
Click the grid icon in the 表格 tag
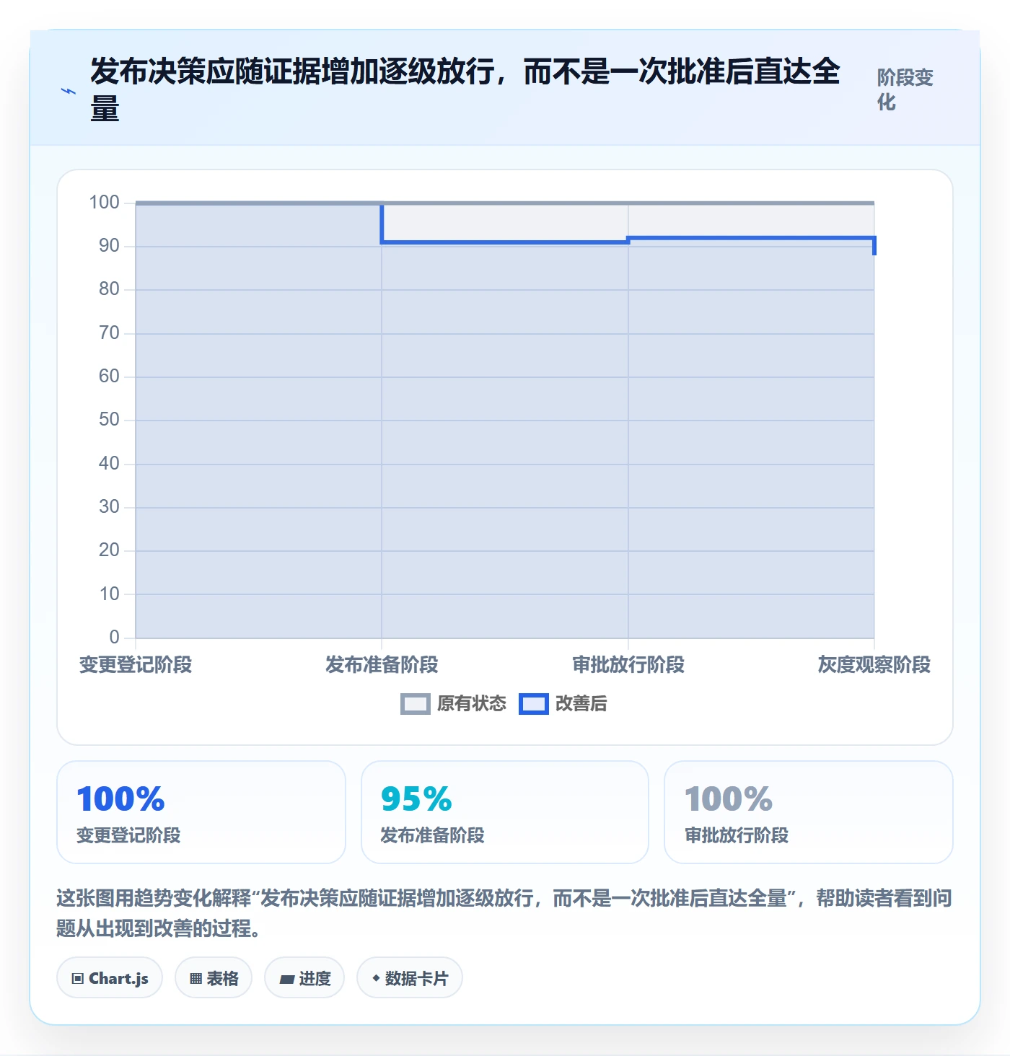[196, 979]
